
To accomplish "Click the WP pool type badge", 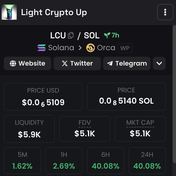I will tap(125, 48).
